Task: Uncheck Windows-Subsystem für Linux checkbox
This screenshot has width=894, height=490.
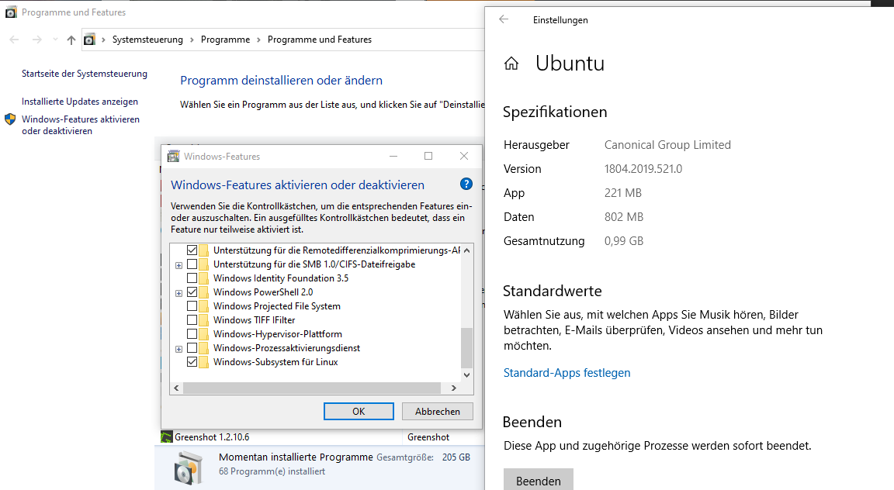Action: pos(192,362)
